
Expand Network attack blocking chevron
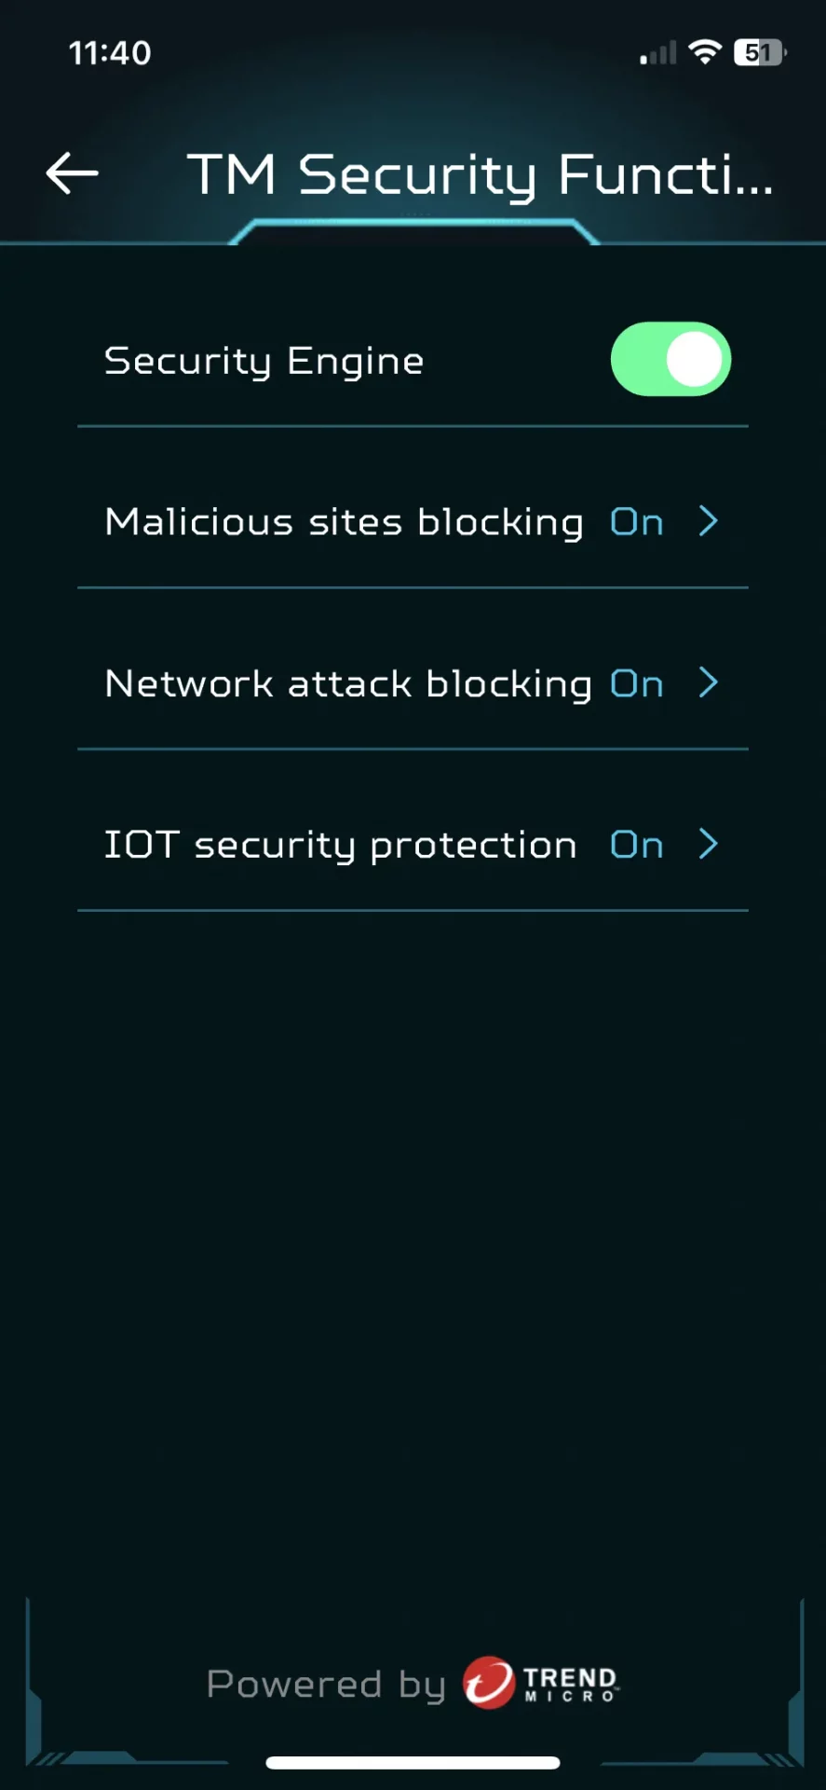(x=709, y=683)
